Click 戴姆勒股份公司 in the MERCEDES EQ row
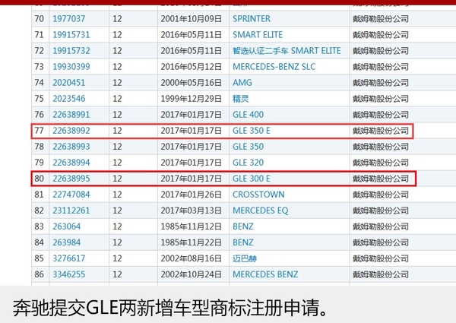The width and height of the screenshot is (456, 323). pyautogui.click(x=381, y=211)
